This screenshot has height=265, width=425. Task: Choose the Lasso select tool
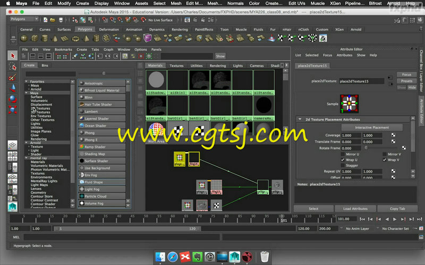click(12, 67)
